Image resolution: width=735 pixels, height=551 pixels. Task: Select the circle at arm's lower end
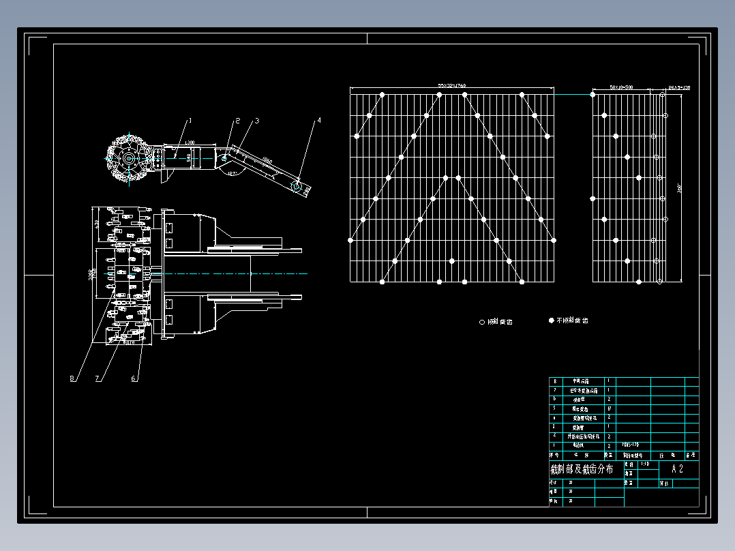296,187
